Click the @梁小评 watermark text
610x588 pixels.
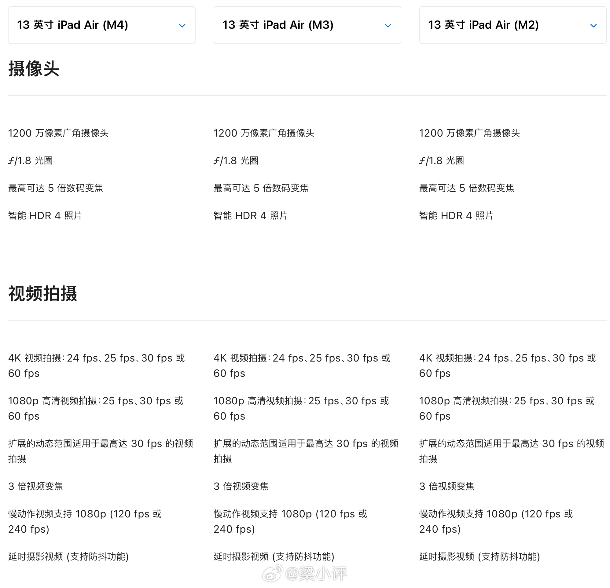[316, 574]
